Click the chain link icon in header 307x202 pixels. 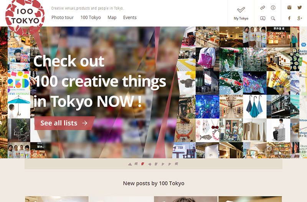point(262,8)
